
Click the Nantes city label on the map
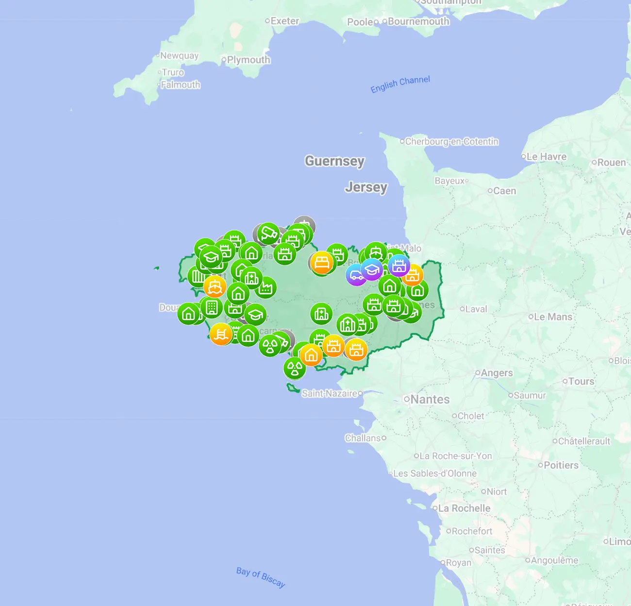(430, 399)
